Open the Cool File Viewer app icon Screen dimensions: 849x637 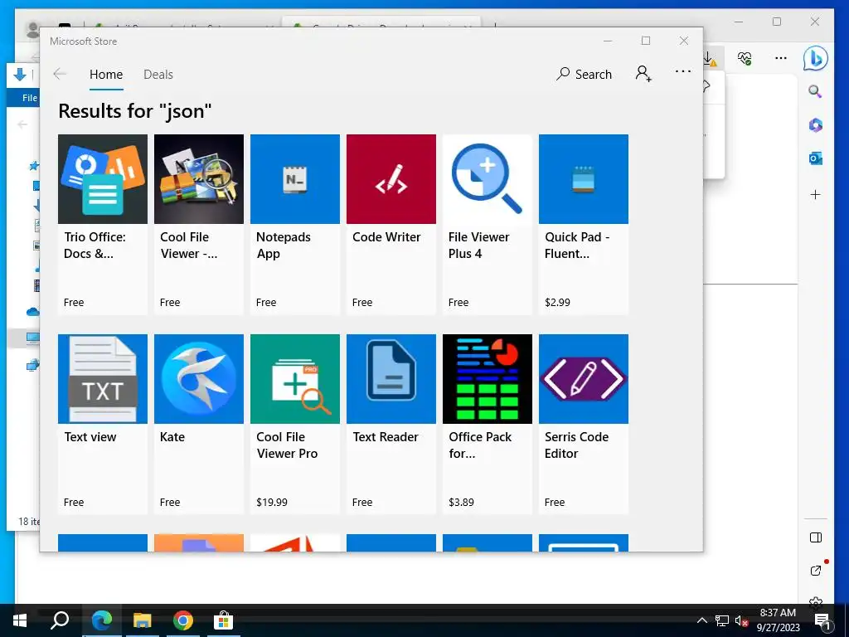tap(199, 179)
